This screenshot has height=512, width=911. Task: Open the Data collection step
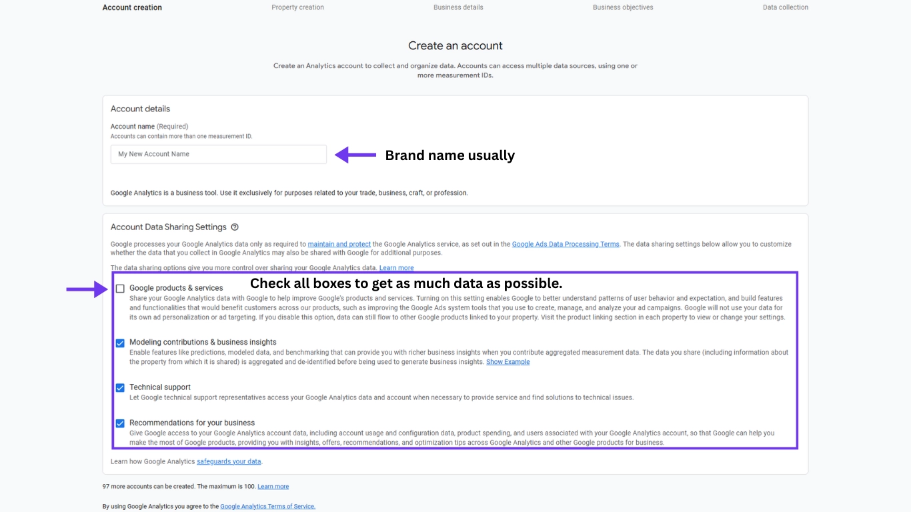785,7
